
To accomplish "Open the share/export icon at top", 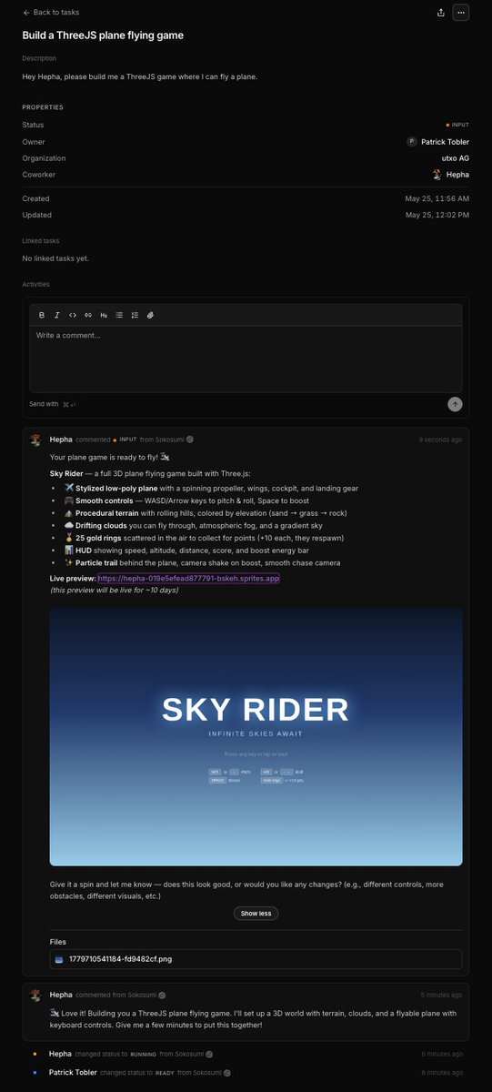I will point(441,13).
